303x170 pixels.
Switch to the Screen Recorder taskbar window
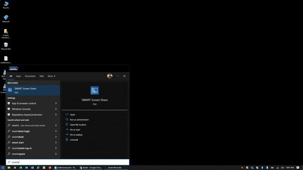click(x=115, y=168)
